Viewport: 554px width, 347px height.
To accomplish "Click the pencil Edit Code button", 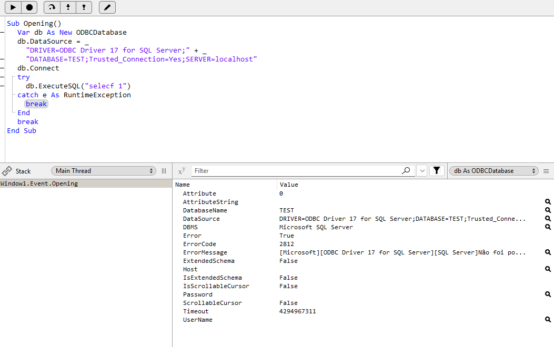I will (x=107, y=7).
